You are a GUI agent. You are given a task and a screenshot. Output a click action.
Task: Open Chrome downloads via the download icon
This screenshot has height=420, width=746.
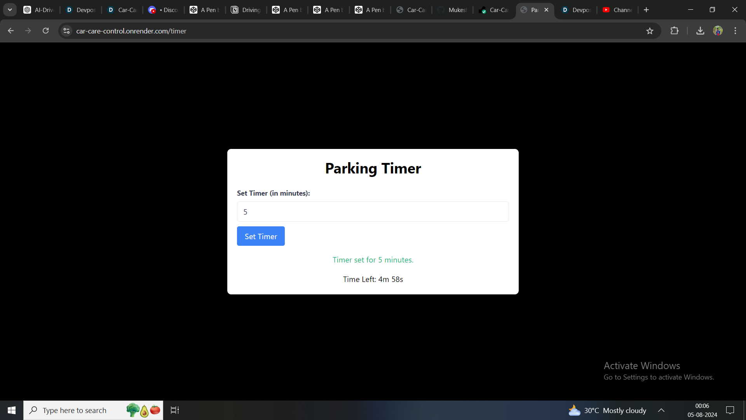pos(700,31)
